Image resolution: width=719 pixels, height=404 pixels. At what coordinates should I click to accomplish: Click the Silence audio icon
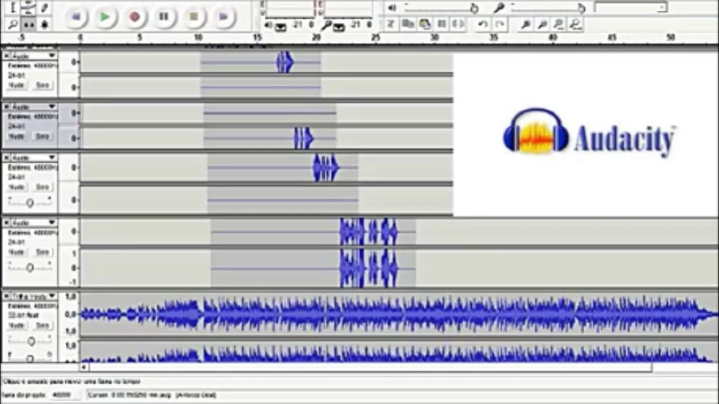pyautogui.click(x=458, y=24)
